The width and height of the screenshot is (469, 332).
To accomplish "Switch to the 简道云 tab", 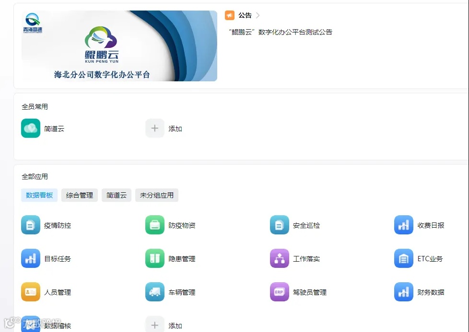I will point(117,195).
